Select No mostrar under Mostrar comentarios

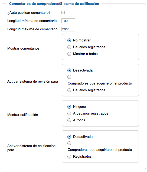[69, 40]
